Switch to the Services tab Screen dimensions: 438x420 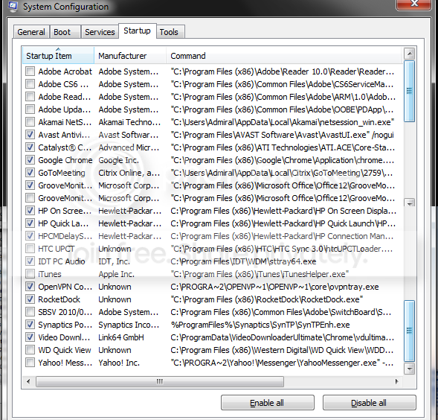(100, 32)
